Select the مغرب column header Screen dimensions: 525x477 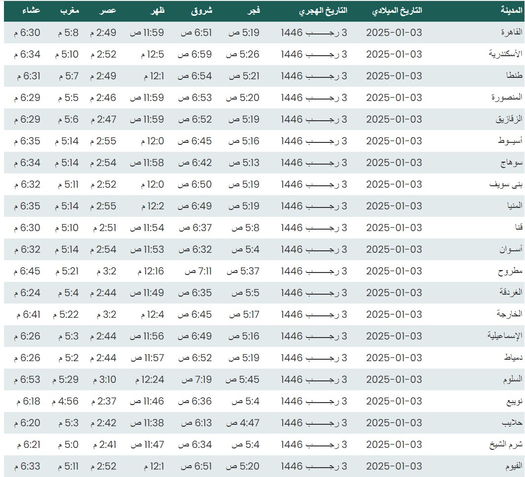tap(70, 11)
